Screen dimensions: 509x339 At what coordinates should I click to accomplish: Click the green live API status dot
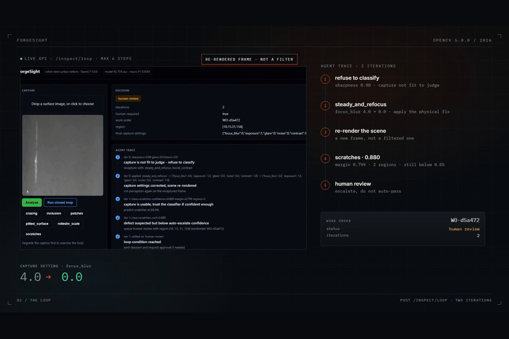(21, 59)
